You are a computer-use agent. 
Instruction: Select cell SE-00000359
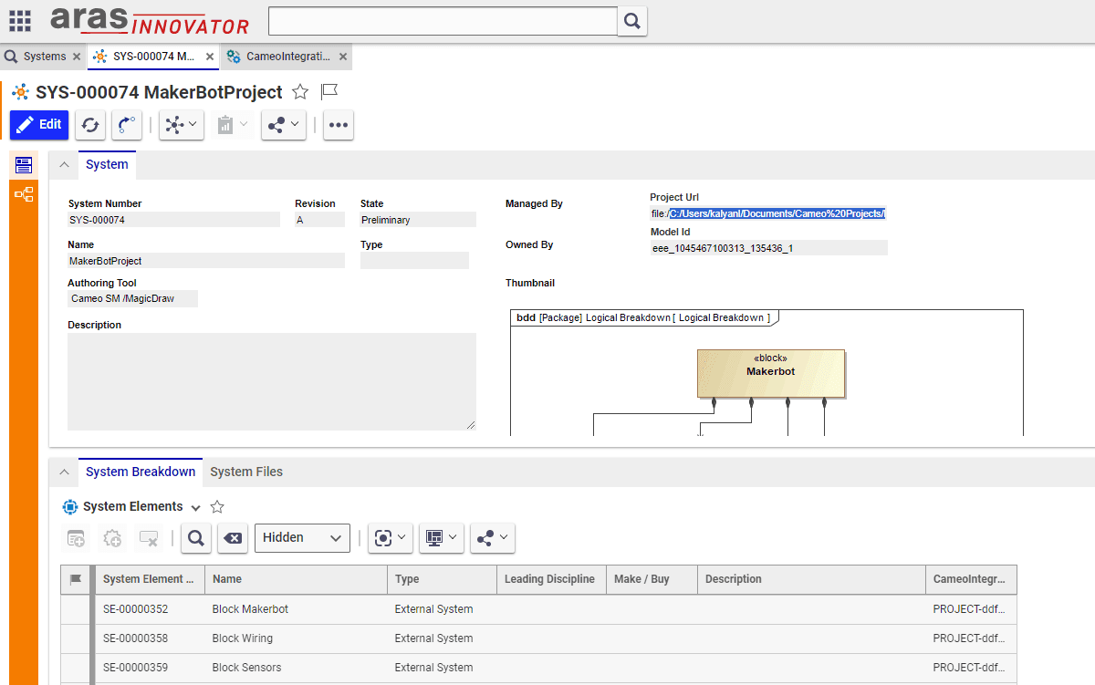pyautogui.click(x=150, y=668)
